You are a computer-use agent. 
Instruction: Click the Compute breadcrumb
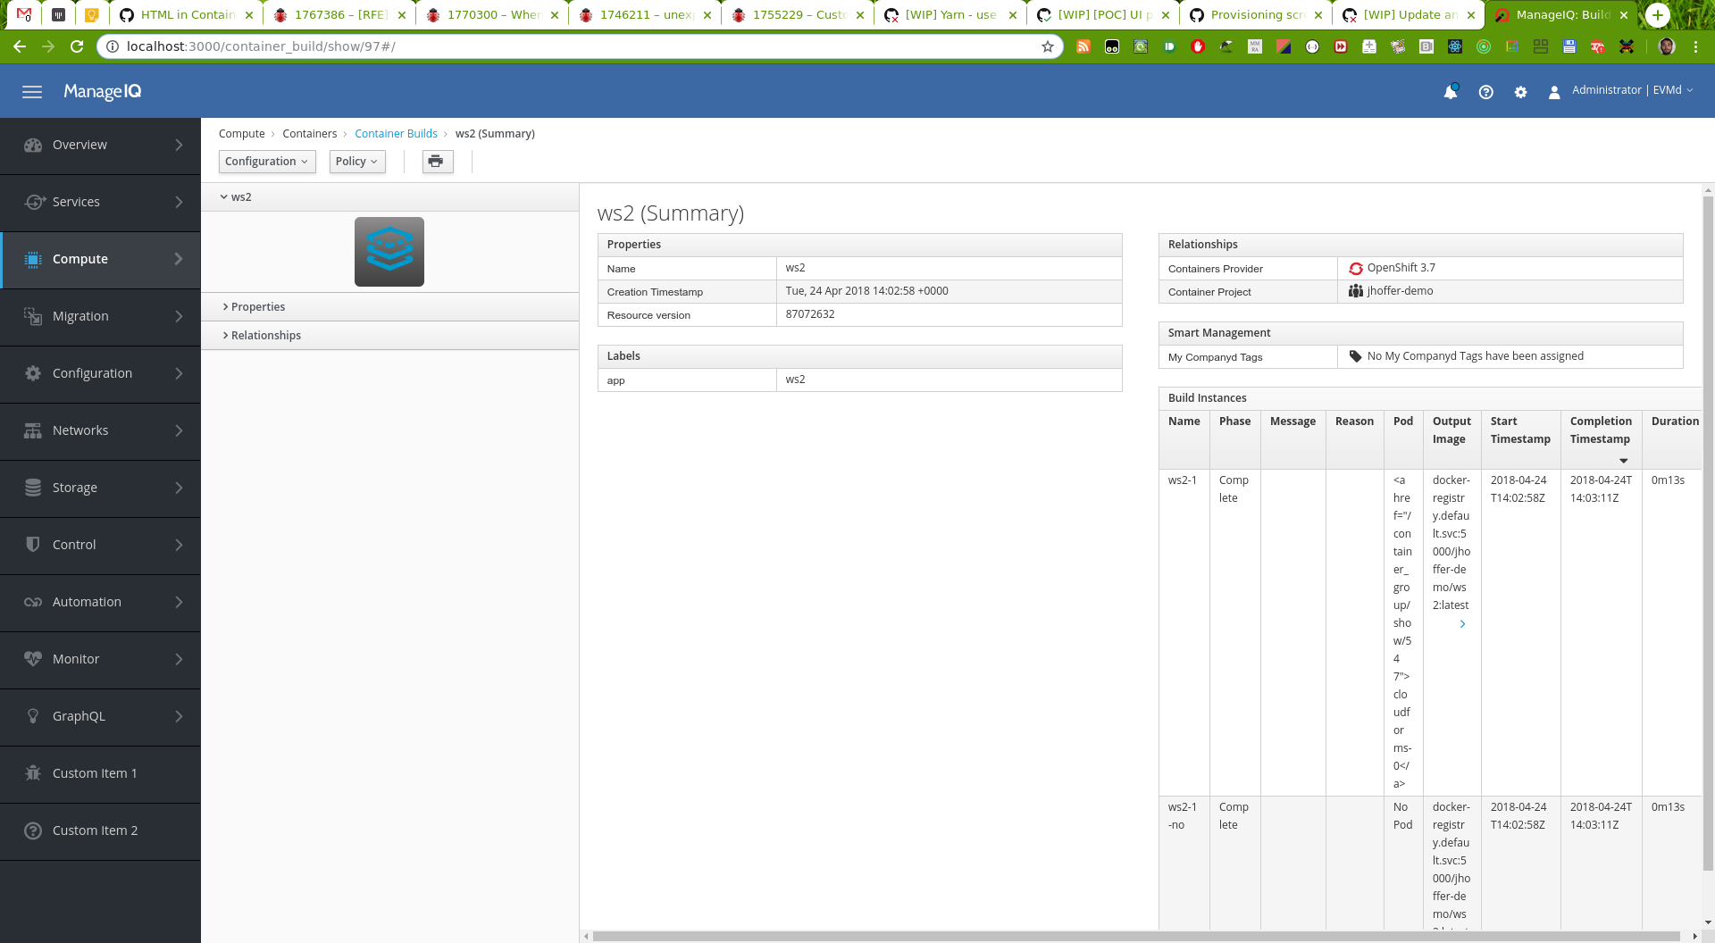[x=241, y=134]
